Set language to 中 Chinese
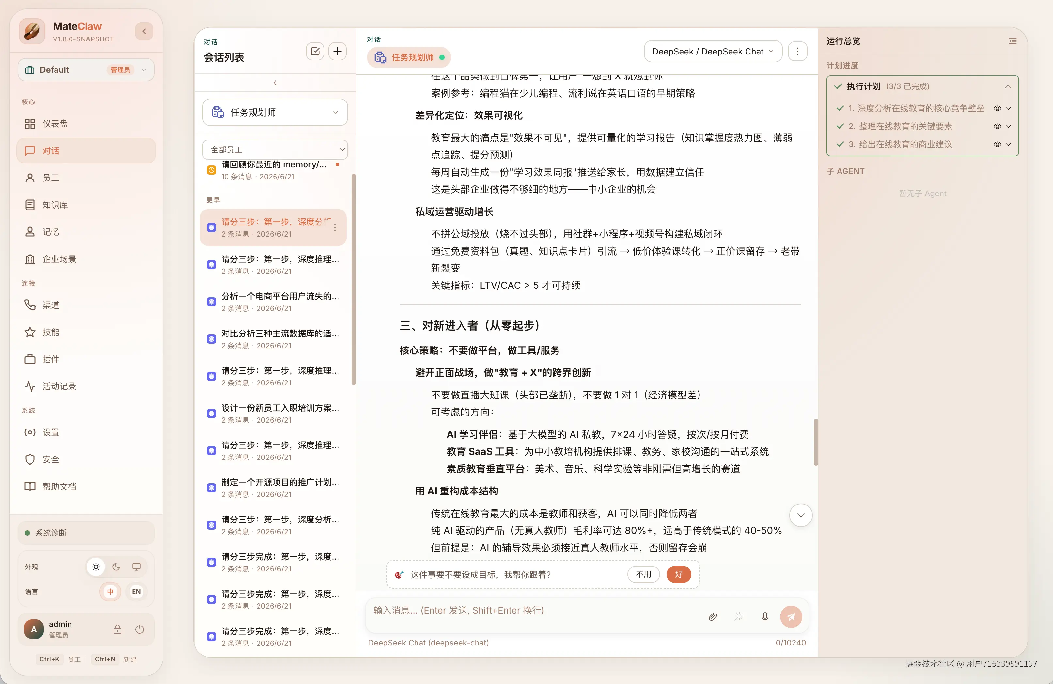Viewport: 1053px width, 684px height. [110, 592]
